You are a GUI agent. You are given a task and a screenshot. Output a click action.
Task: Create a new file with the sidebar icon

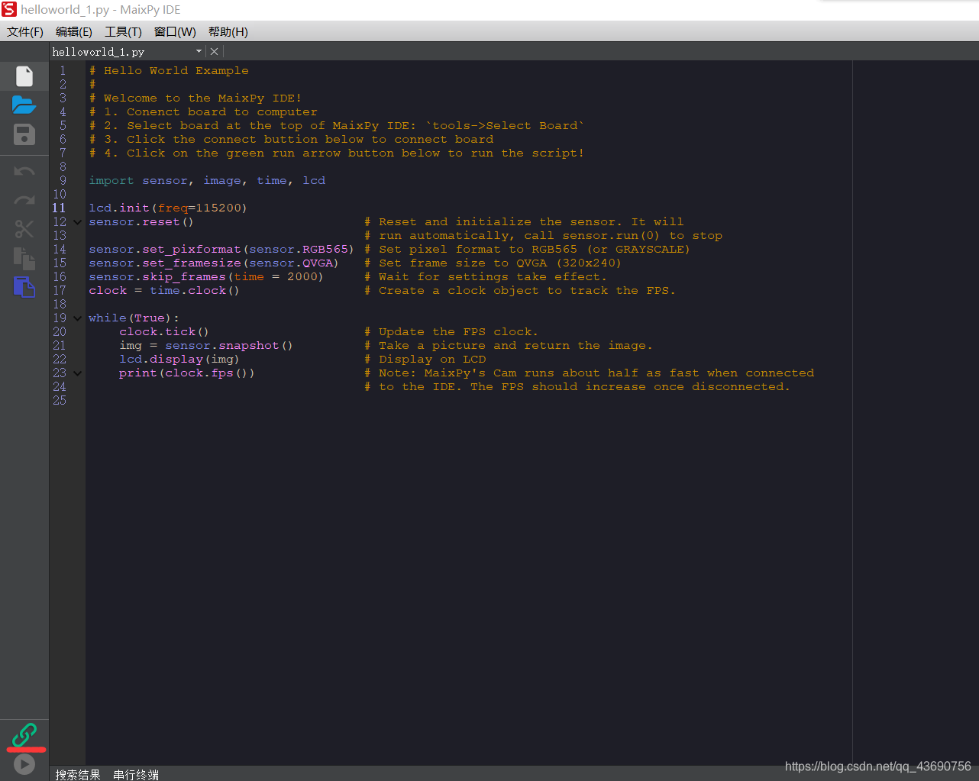(x=24, y=76)
